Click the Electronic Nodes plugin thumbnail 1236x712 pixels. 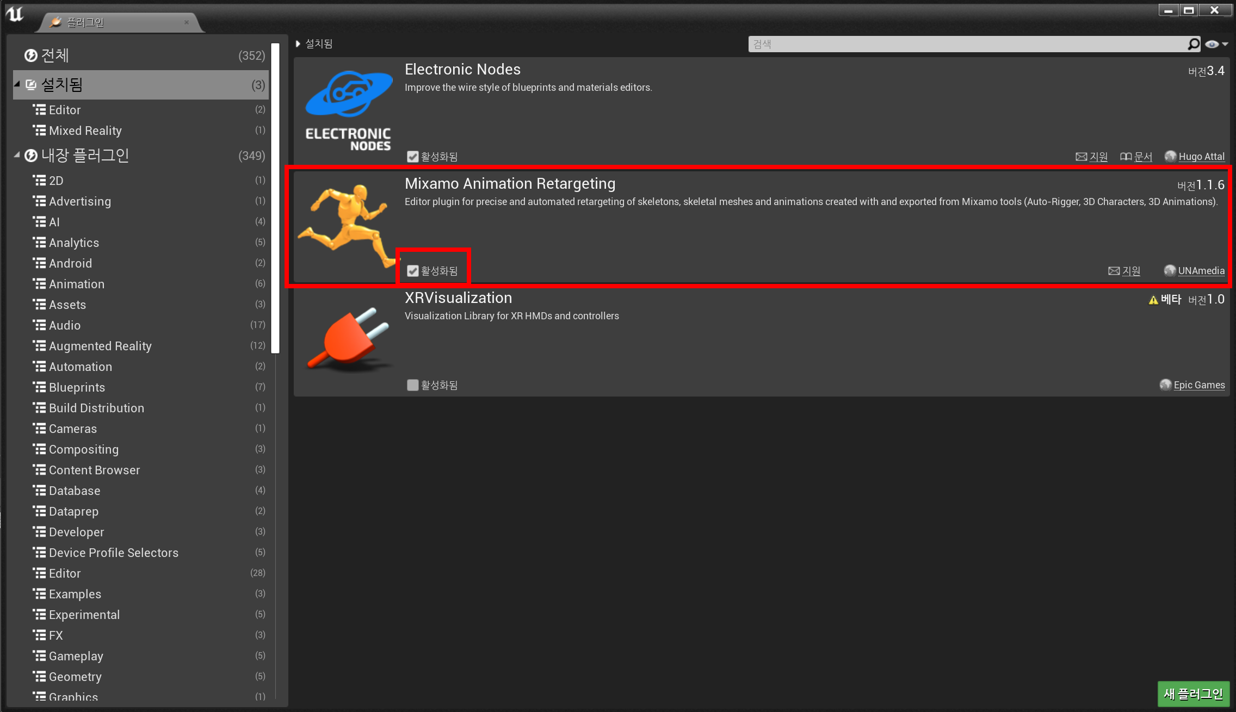click(x=348, y=112)
